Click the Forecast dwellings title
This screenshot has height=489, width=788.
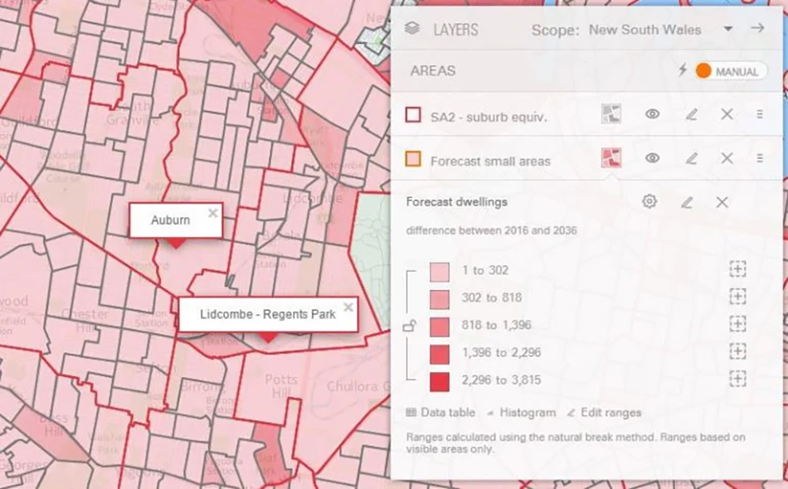[x=457, y=202]
